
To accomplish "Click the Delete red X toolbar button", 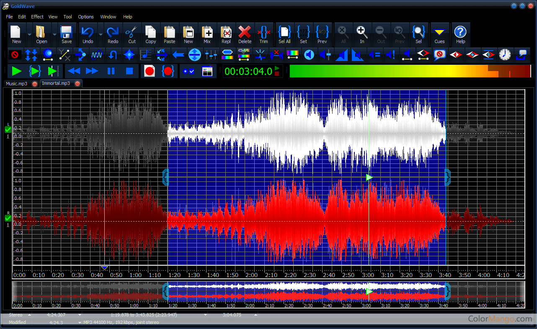I will point(245,34).
